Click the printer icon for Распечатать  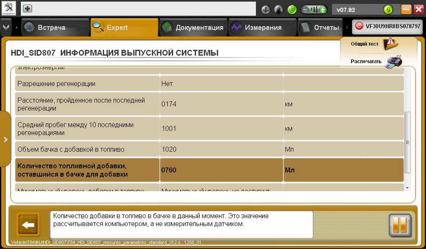(x=393, y=61)
